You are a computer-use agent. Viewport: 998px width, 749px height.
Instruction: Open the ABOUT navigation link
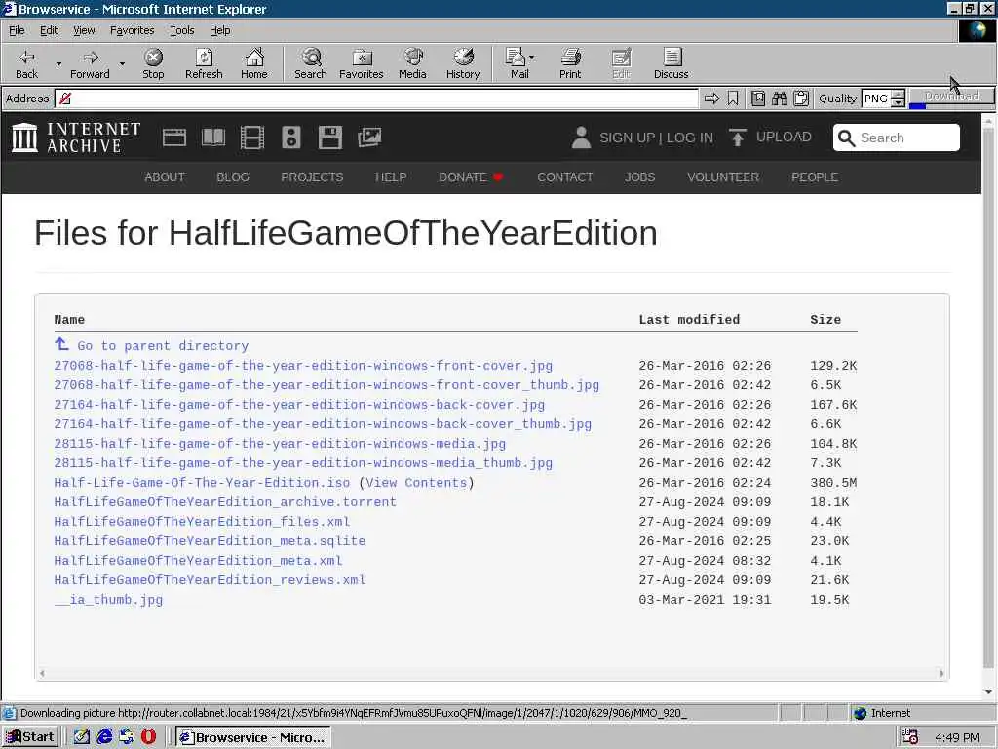tap(164, 177)
